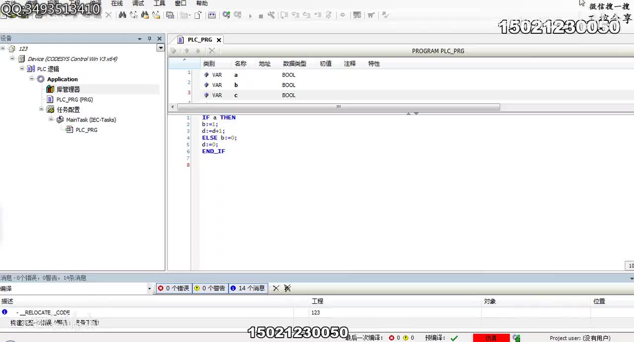
Task: Click the 名称 column header
Action: click(x=241, y=63)
